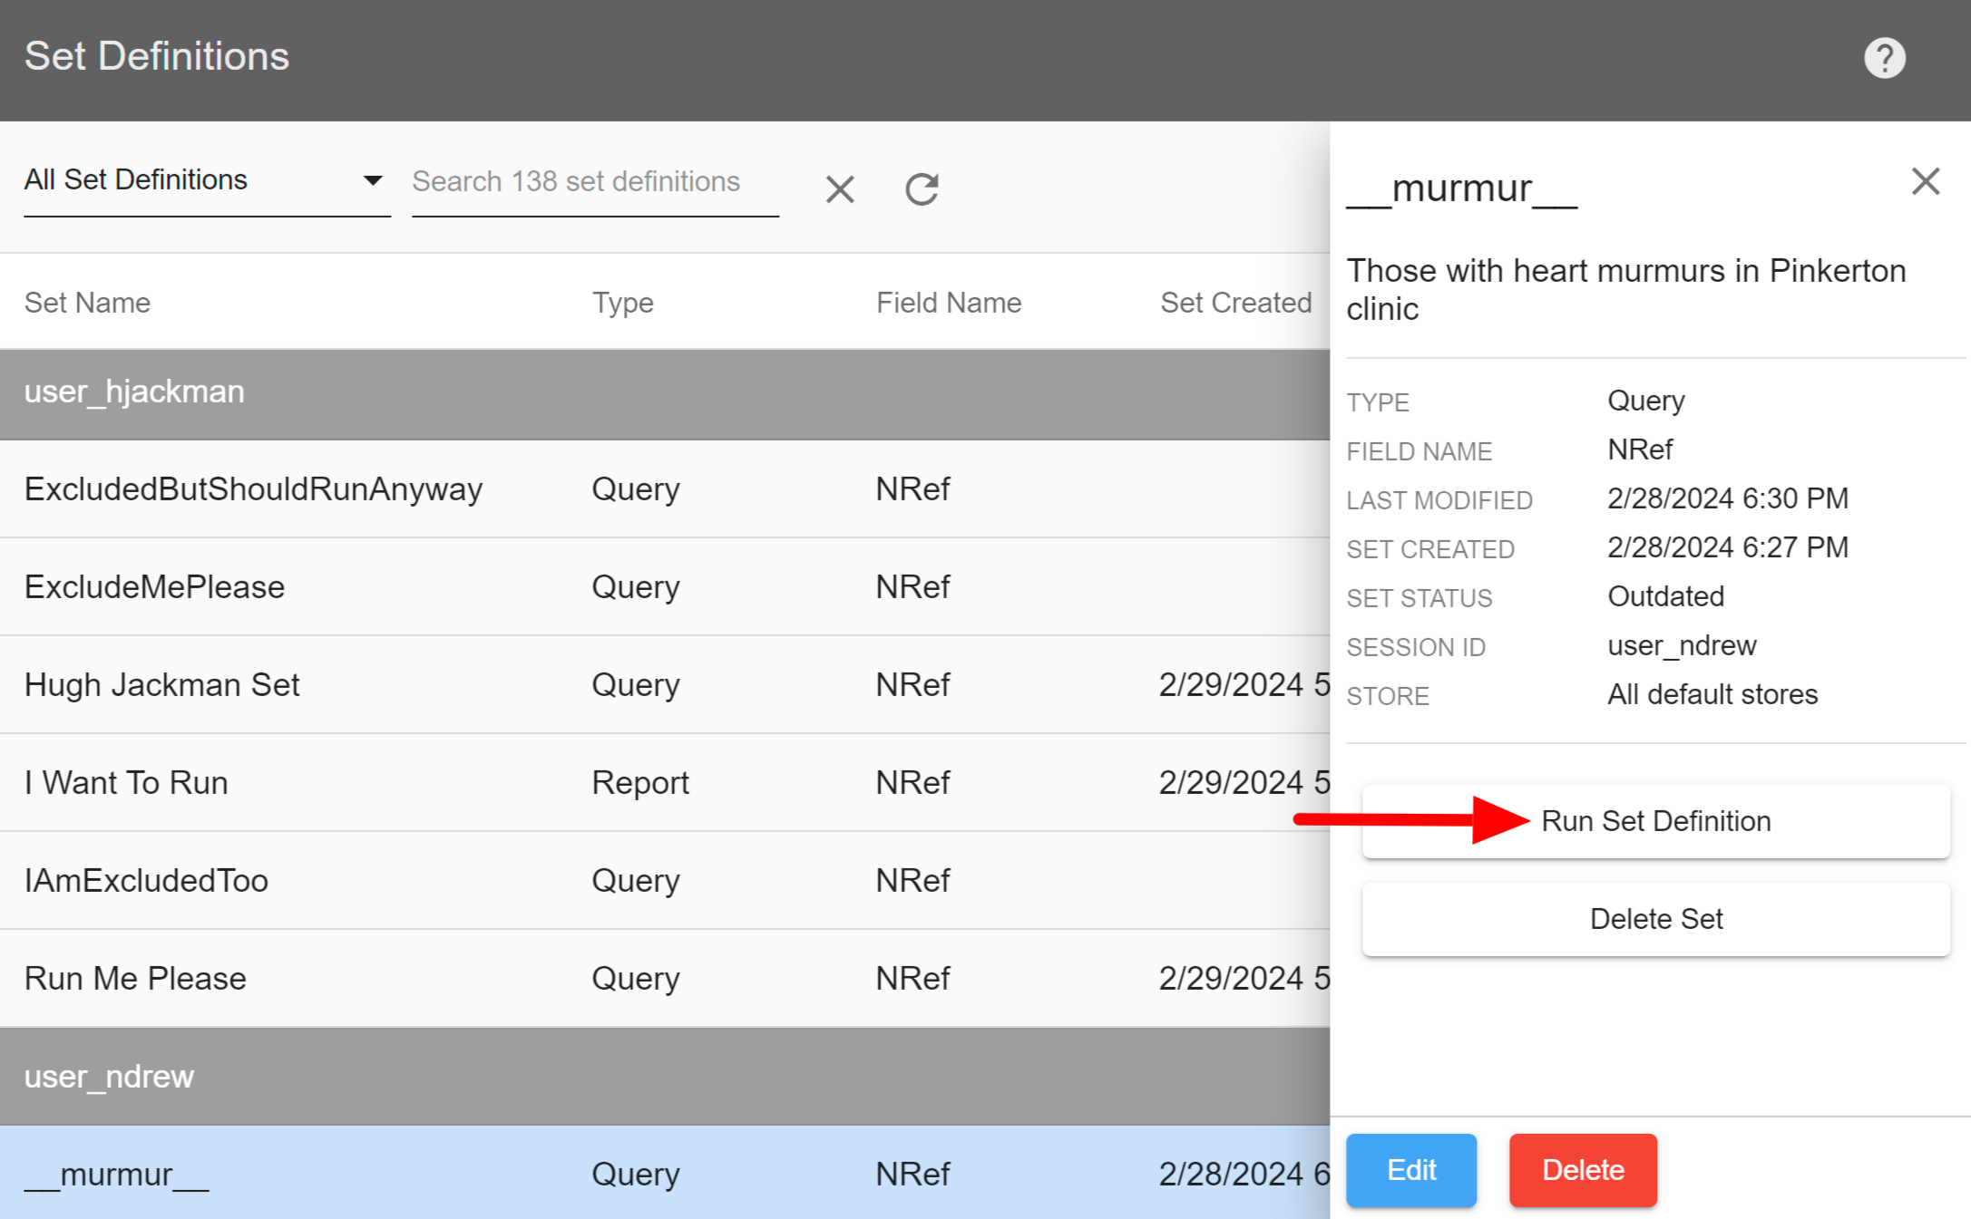Click the Delete button for __murmur__ set
Image resolution: width=1971 pixels, height=1219 pixels.
pyautogui.click(x=1581, y=1170)
